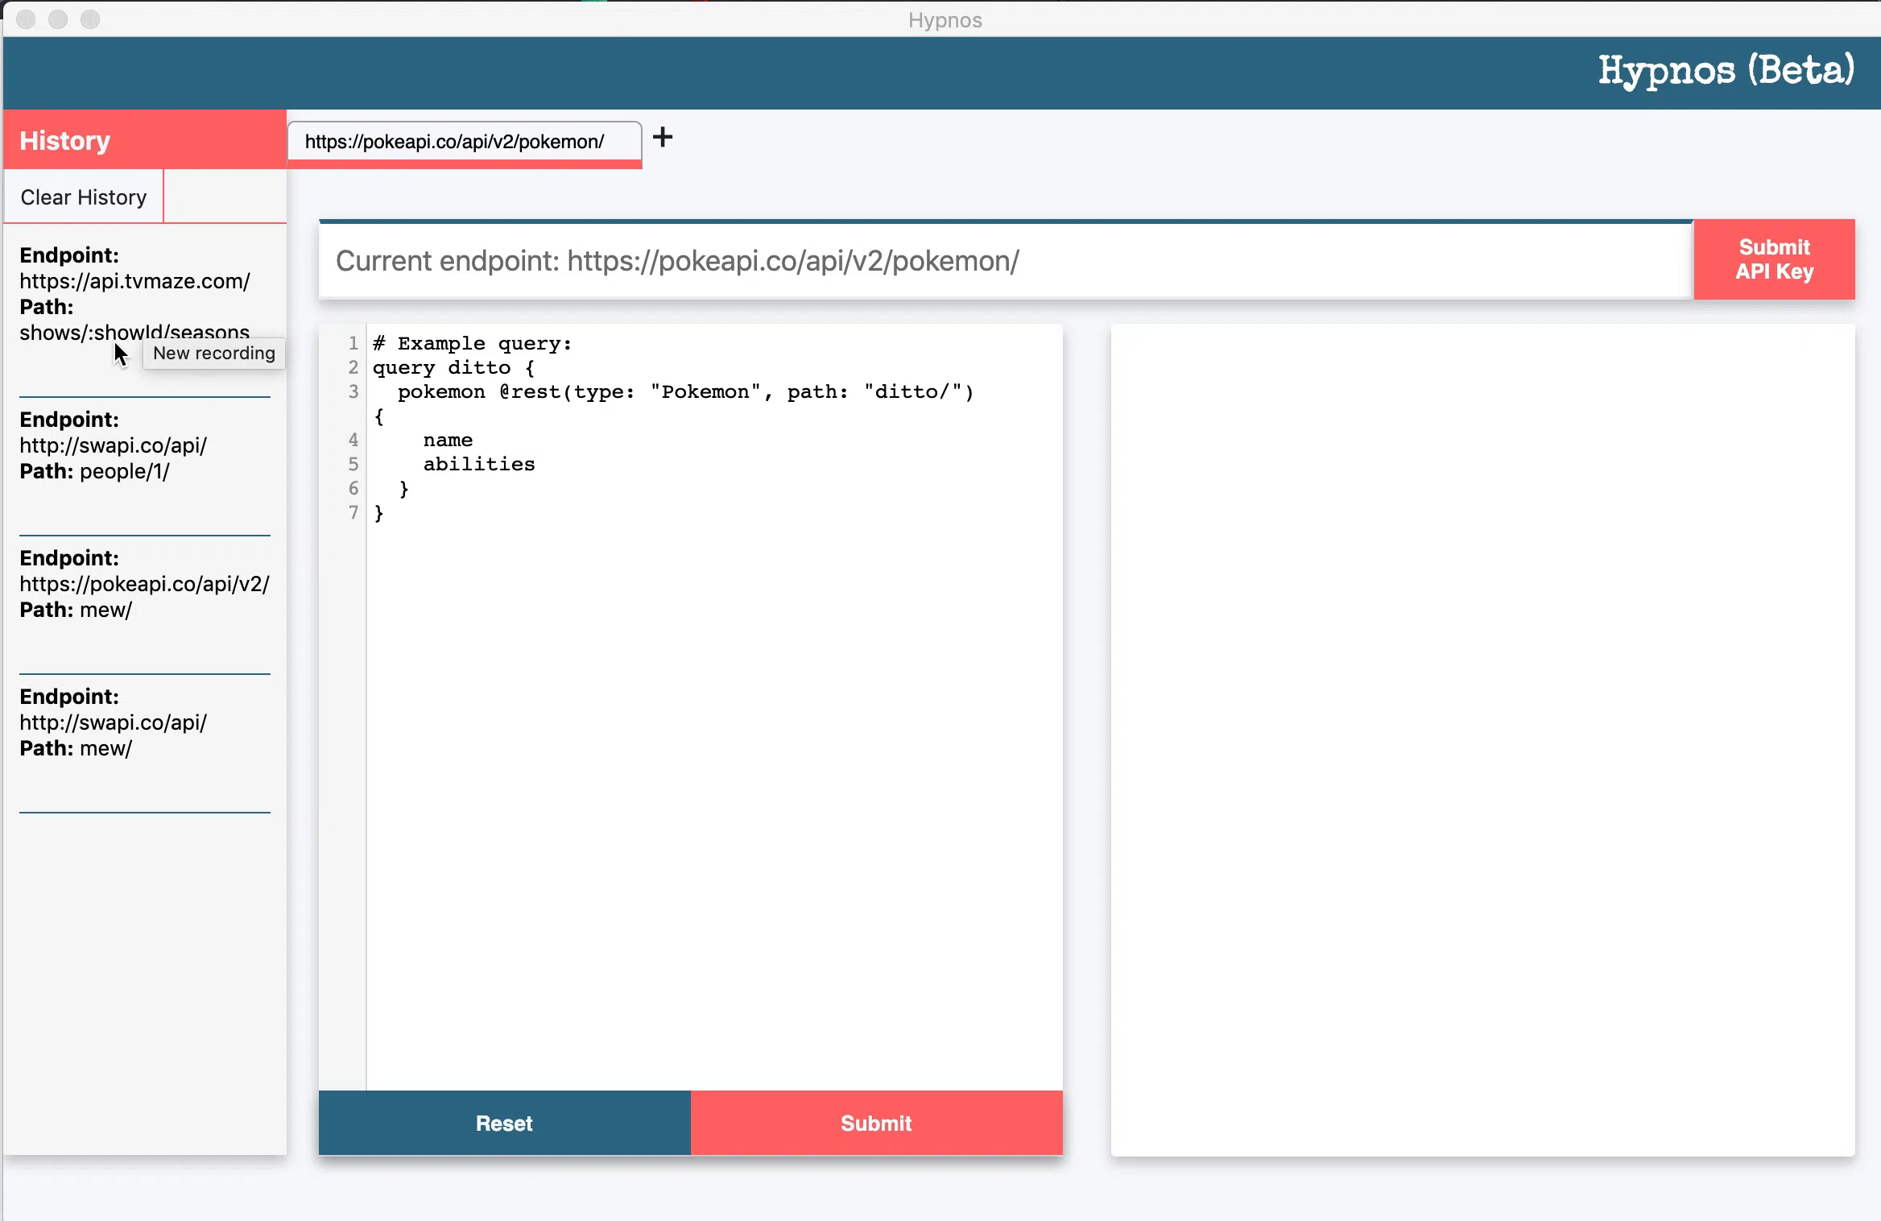This screenshot has width=1881, height=1221.
Task: Click inside the empty response panel
Action: 1482,739
